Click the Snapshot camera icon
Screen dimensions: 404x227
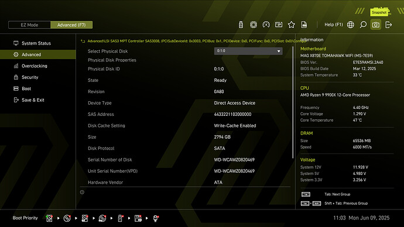point(376,25)
